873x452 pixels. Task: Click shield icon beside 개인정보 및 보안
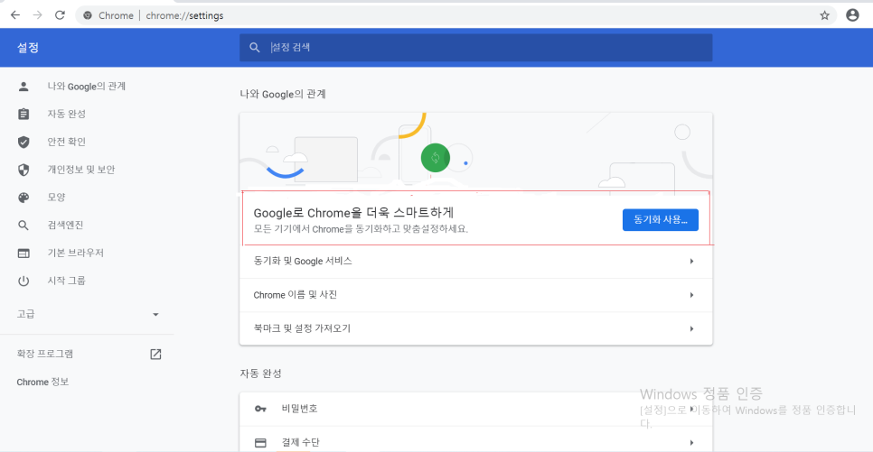[23, 170]
